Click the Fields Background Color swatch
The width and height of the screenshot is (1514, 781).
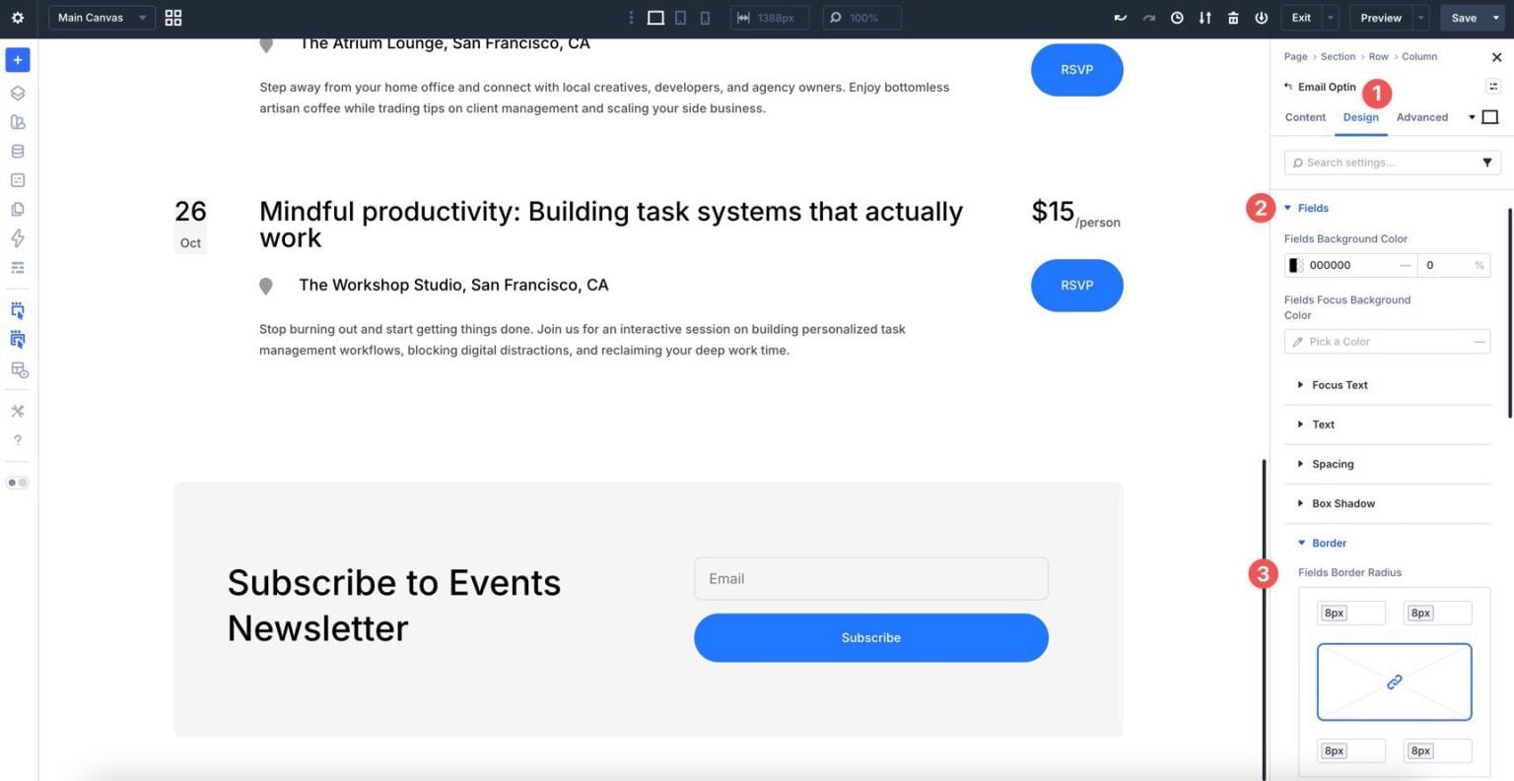click(1296, 265)
